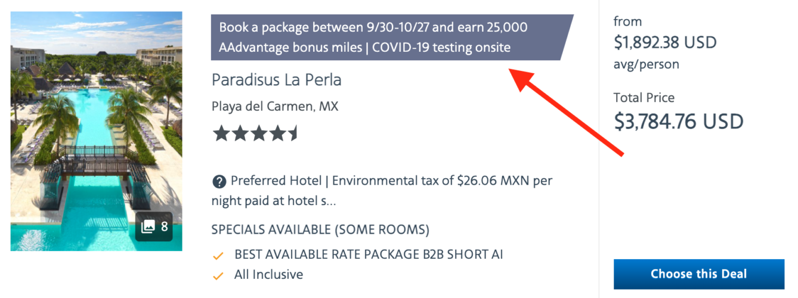Expand the Specials Available (Some Rooms) heading
Image resolution: width=798 pixels, height=298 pixels.
coord(320,229)
